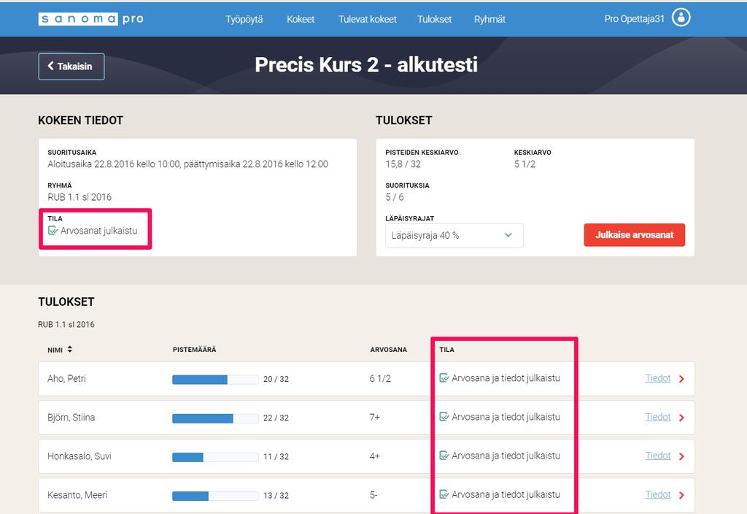Click the 11 / 32 score progress bar
The width and height of the screenshot is (747, 514).
click(x=215, y=457)
